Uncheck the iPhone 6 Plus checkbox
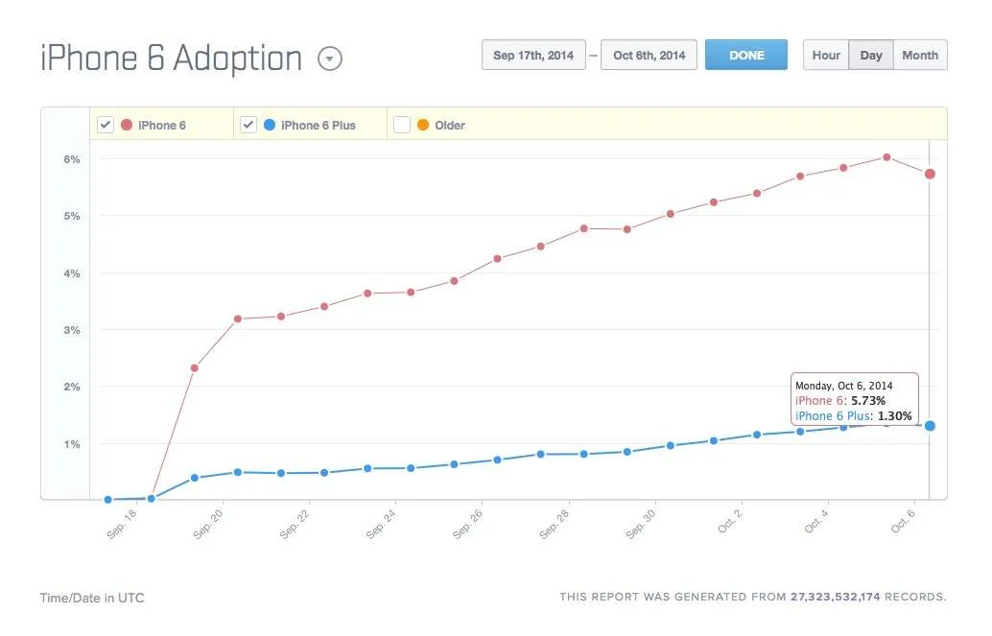Image resolution: width=992 pixels, height=636 pixels. point(248,125)
